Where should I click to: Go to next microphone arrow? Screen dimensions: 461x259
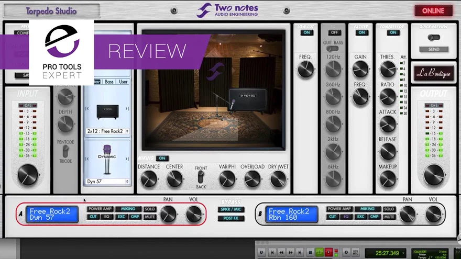coord(127,159)
